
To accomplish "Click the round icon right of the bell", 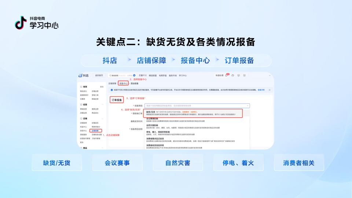I will pos(232,76).
